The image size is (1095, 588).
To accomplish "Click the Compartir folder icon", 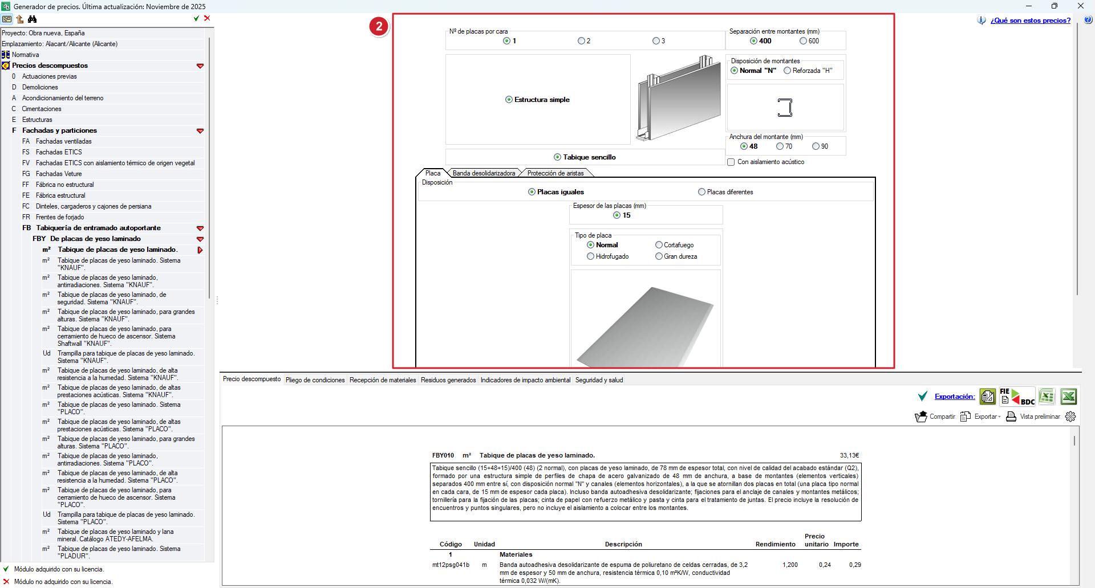I will (x=920, y=416).
